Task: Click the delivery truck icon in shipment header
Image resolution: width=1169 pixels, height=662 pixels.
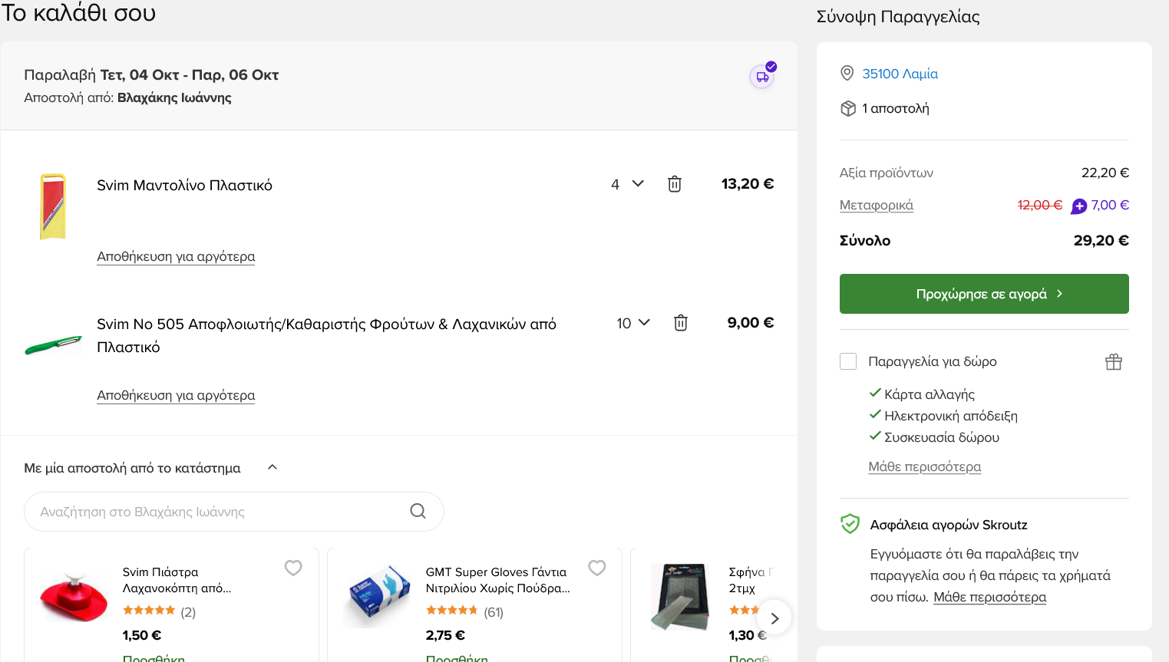Action: pyautogui.click(x=762, y=77)
